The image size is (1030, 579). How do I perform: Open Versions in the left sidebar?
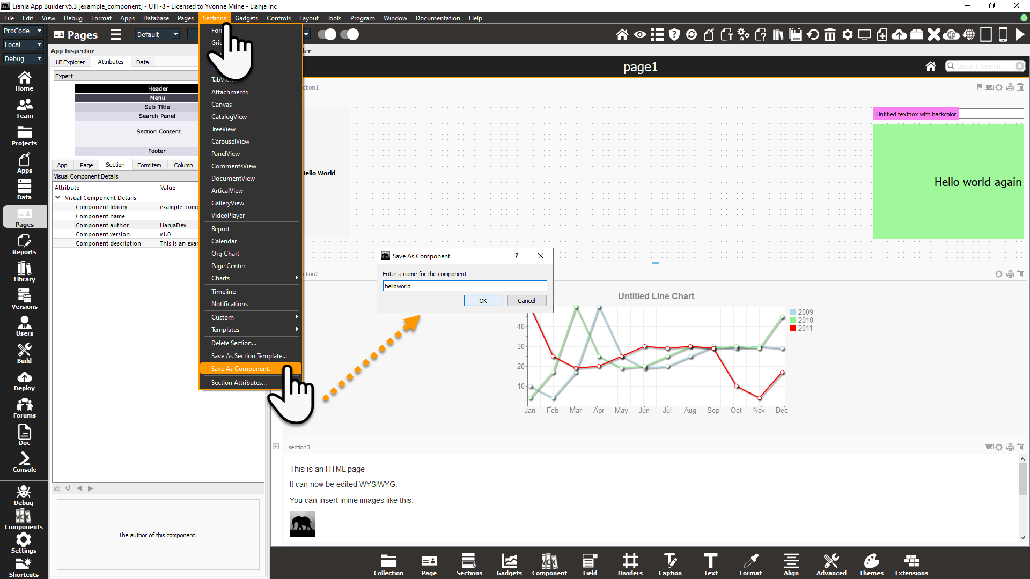[24, 299]
